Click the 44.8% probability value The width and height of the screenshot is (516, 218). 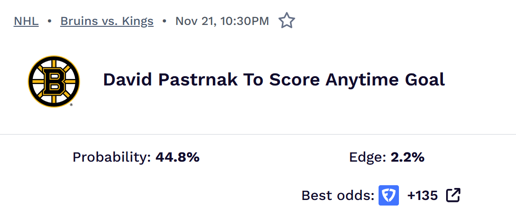[x=178, y=157]
